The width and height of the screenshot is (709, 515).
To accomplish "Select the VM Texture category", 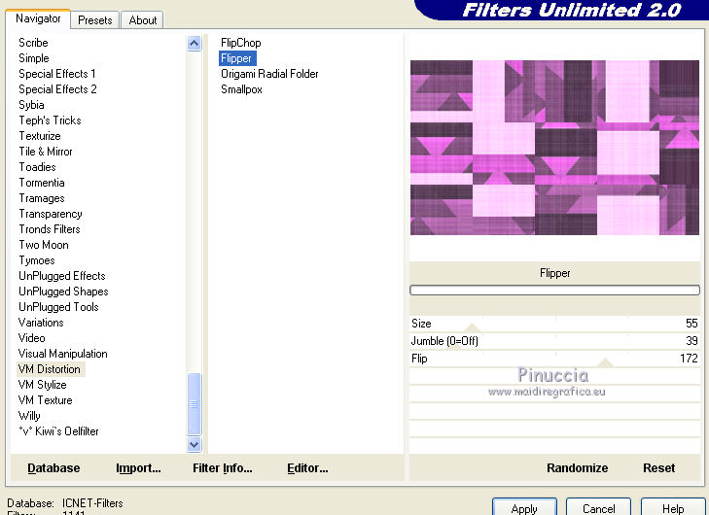I will tap(45, 400).
